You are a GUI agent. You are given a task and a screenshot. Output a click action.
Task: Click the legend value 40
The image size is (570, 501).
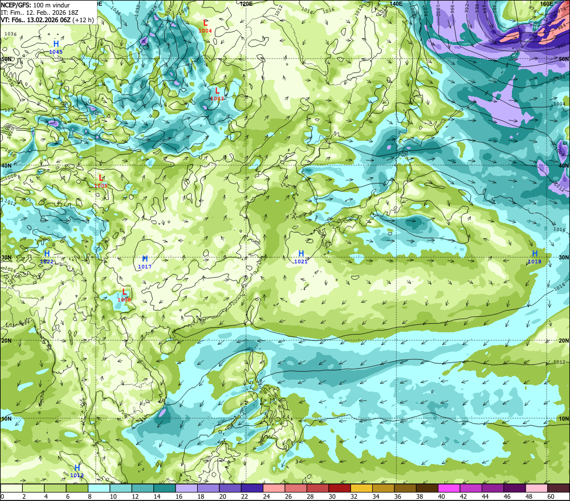441,496
